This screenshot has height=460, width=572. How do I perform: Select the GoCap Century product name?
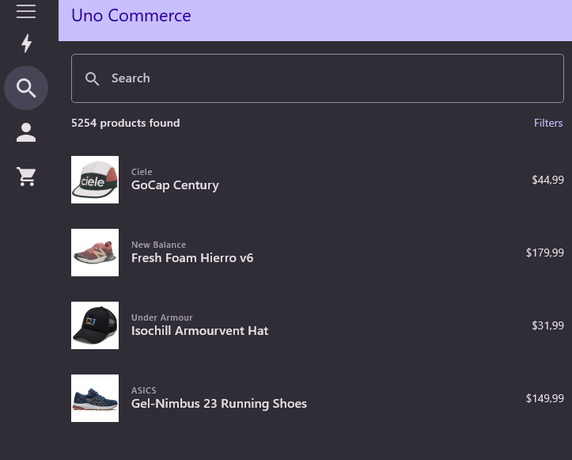[175, 185]
